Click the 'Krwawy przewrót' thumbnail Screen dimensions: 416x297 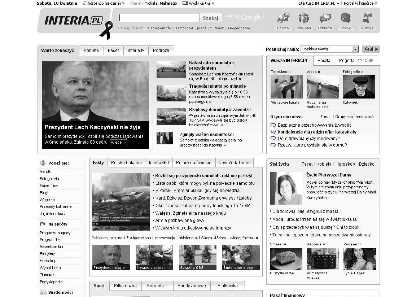154,257
